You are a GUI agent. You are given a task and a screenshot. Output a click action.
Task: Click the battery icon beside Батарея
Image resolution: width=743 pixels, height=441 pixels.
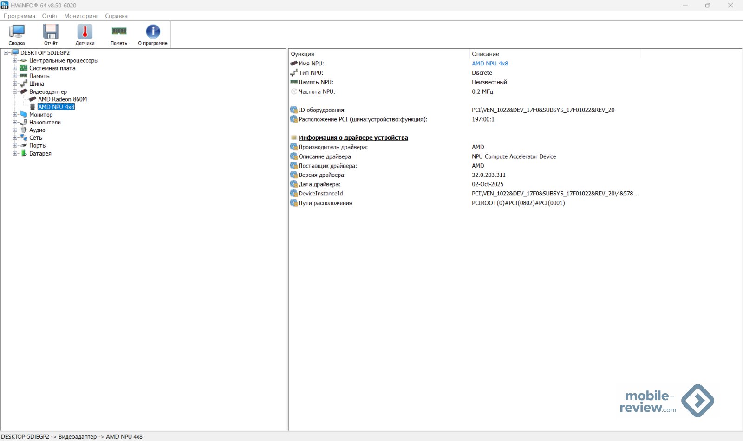(x=24, y=153)
